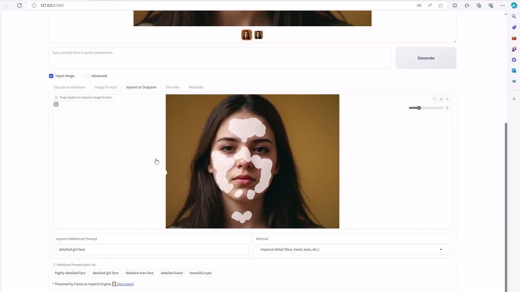Add page to favorites with star icon
The height and width of the screenshot is (292, 520).
point(441,5)
